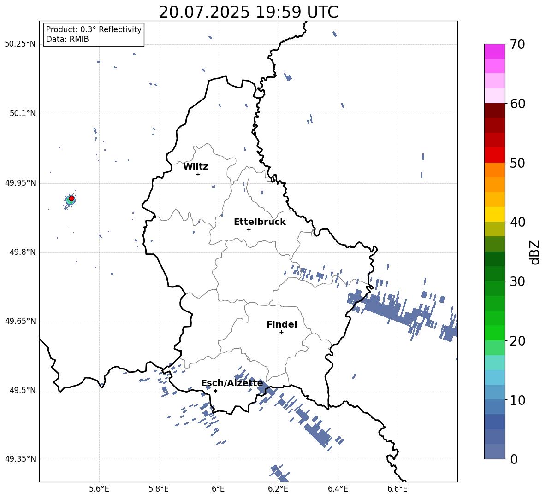Click the 5.6°E longitude label
Screen dimensions: 546x498
pos(99,489)
